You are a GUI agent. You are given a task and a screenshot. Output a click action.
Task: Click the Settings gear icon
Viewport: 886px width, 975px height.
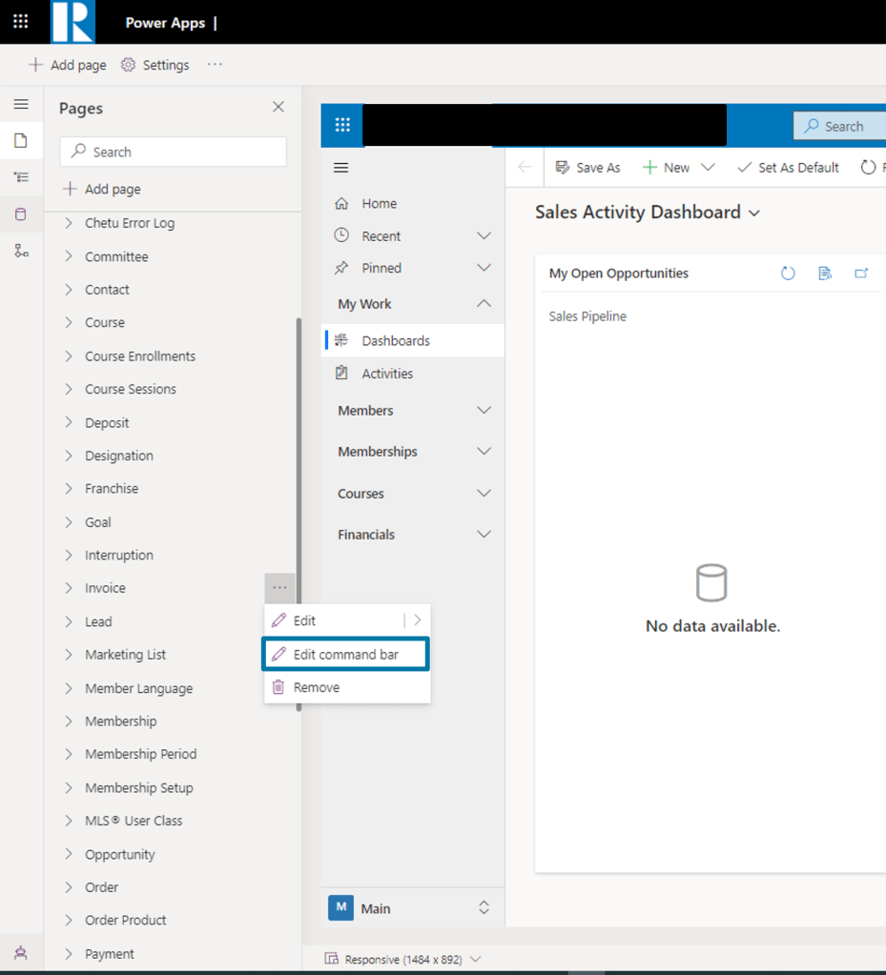click(128, 65)
